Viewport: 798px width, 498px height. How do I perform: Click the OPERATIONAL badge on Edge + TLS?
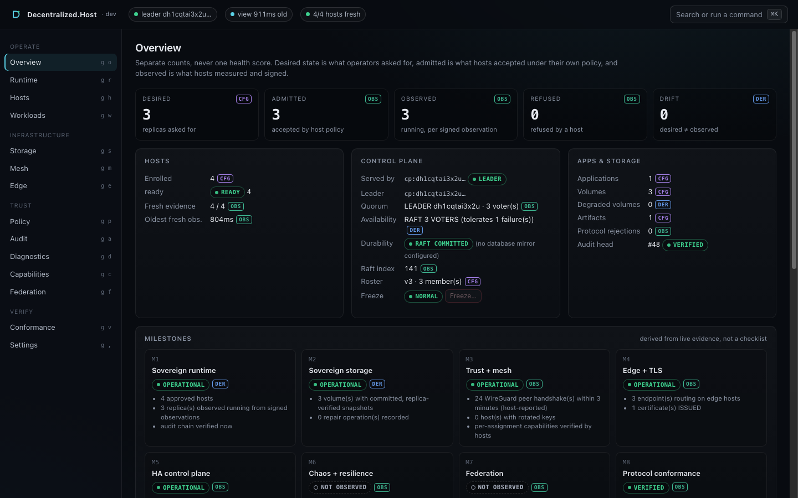tap(652, 385)
